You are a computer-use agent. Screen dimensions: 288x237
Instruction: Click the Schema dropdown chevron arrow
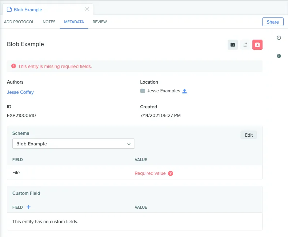click(129, 144)
